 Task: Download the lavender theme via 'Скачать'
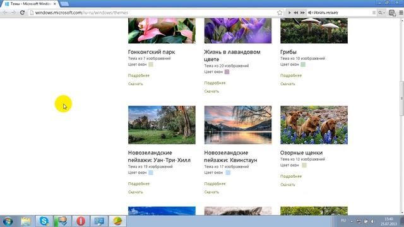coord(211,91)
